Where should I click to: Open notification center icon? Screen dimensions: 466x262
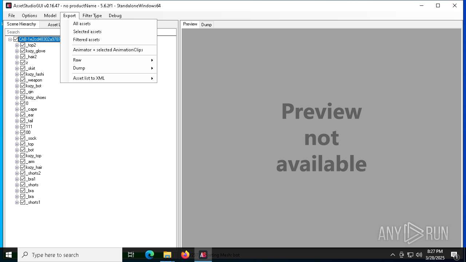pyautogui.click(x=454, y=255)
